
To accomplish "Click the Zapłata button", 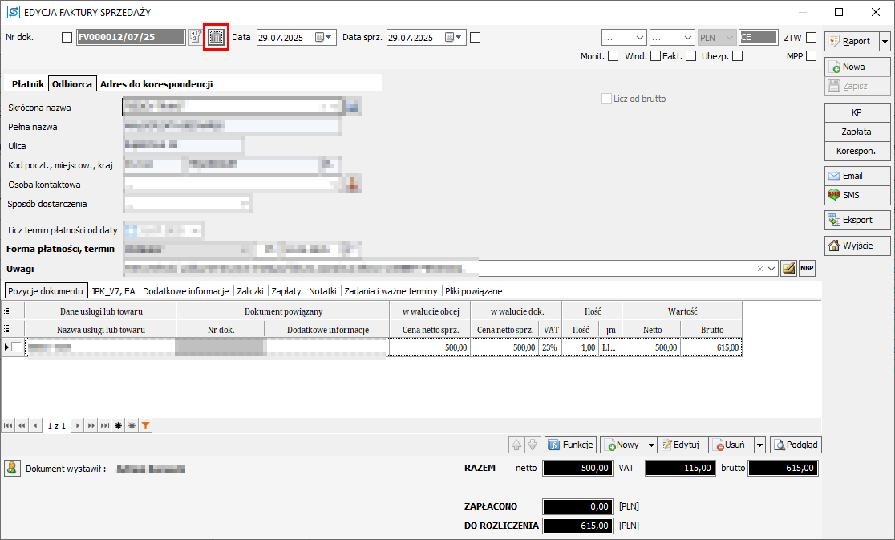I will (857, 132).
